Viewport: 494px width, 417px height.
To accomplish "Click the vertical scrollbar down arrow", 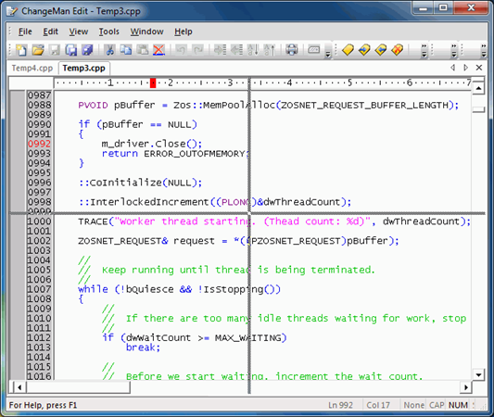I will click(x=478, y=374).
